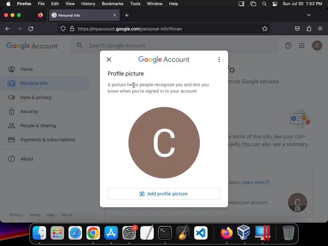Open the View menu
Image resolution: width=328 pixels, height=246 pixels.
[x=70, y=4]
